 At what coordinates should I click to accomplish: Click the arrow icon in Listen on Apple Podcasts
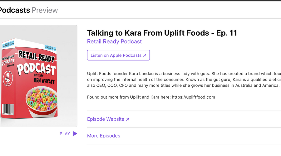pos(145,55)
